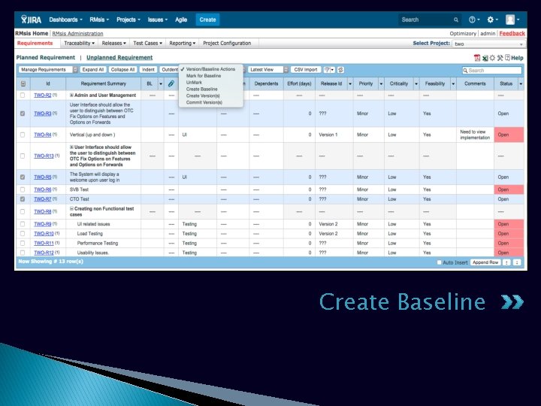Check the TWO-R4 row checkbox

click(23, 135)
